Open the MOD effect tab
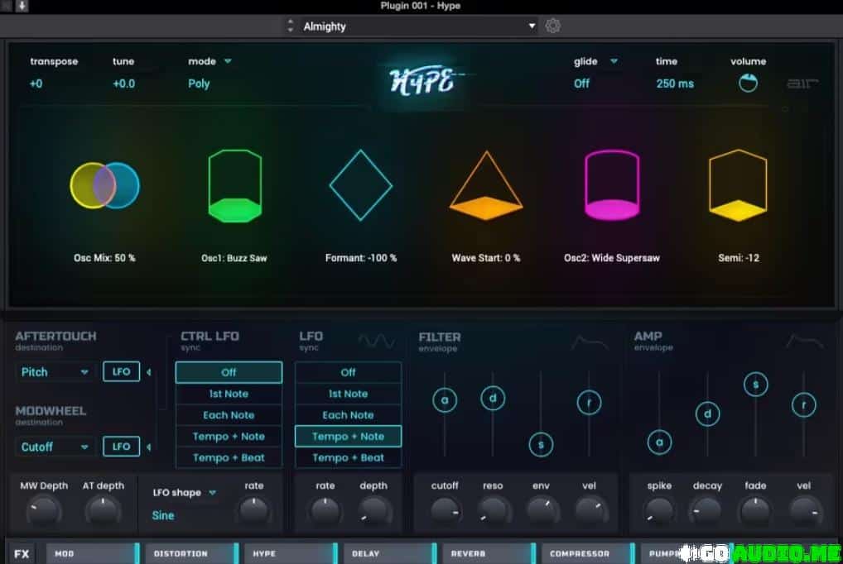Screen dimensions: 843x564 [93, 553]
